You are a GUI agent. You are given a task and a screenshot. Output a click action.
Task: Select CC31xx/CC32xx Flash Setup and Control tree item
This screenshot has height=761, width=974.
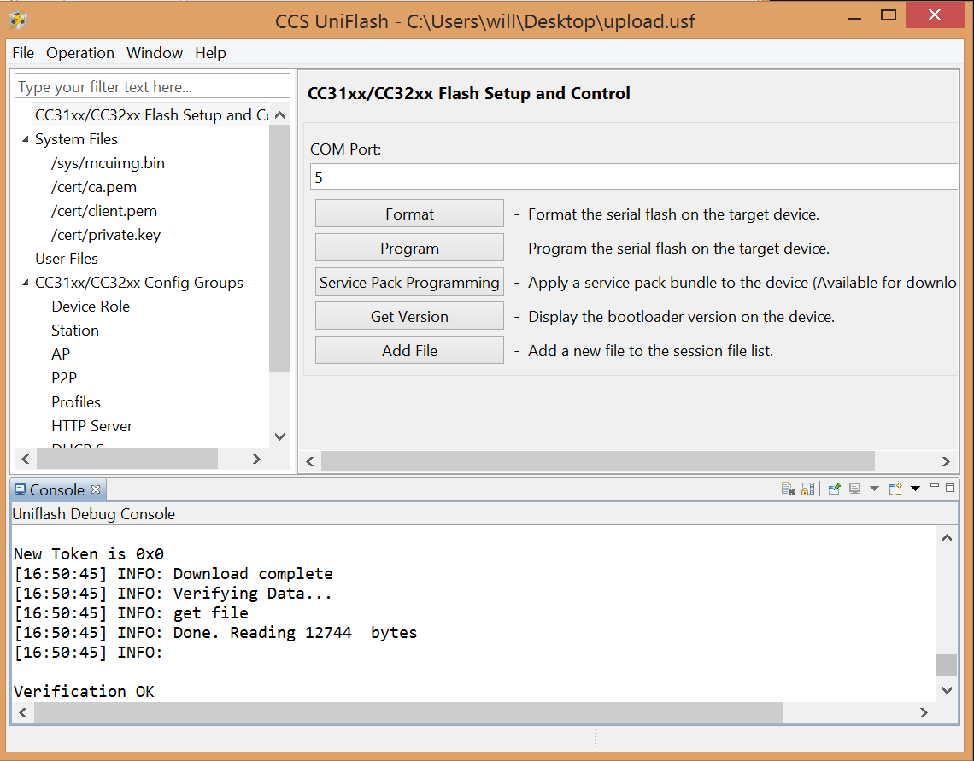point(151,114)
